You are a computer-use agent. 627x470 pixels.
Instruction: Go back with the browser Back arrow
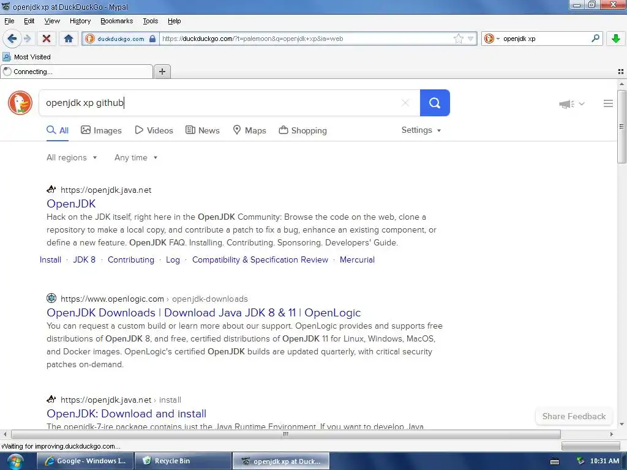(x=12, y=39)
